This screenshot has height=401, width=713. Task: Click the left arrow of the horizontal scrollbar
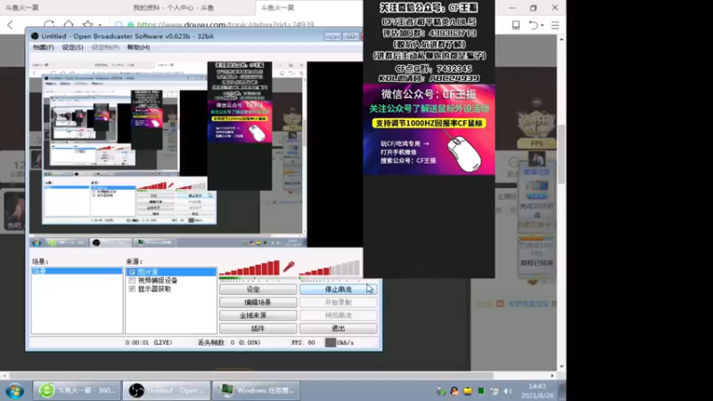tap(4, 376)
